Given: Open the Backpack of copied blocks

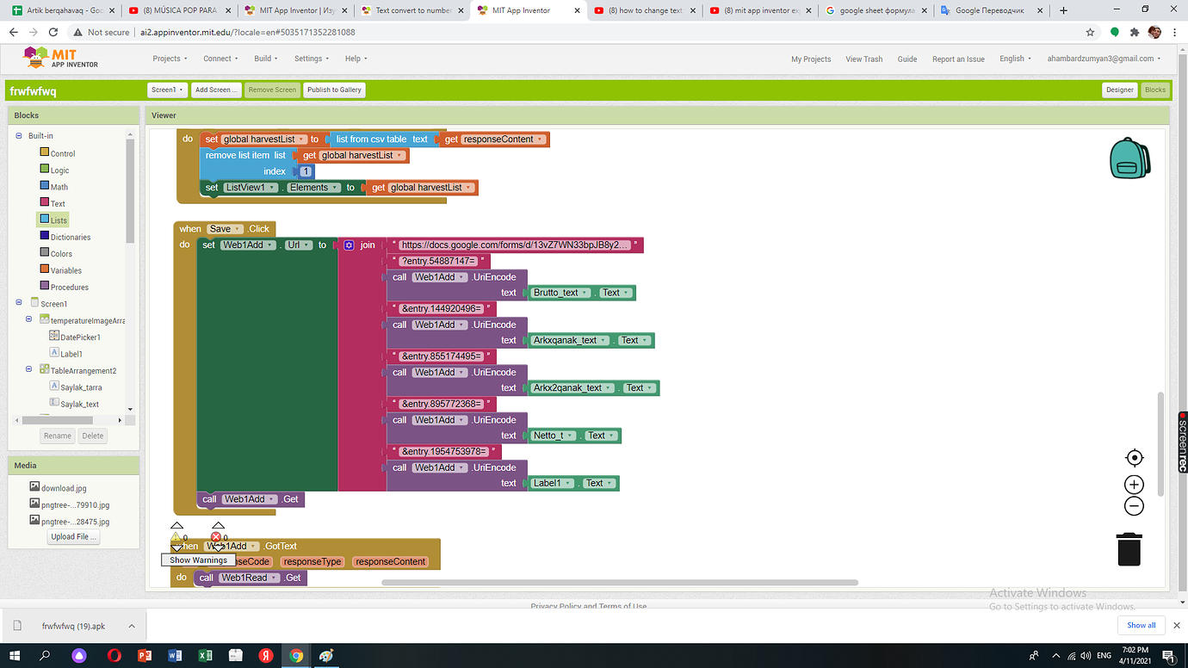Looking at the screenshot, I should (x=1129, y=158).
